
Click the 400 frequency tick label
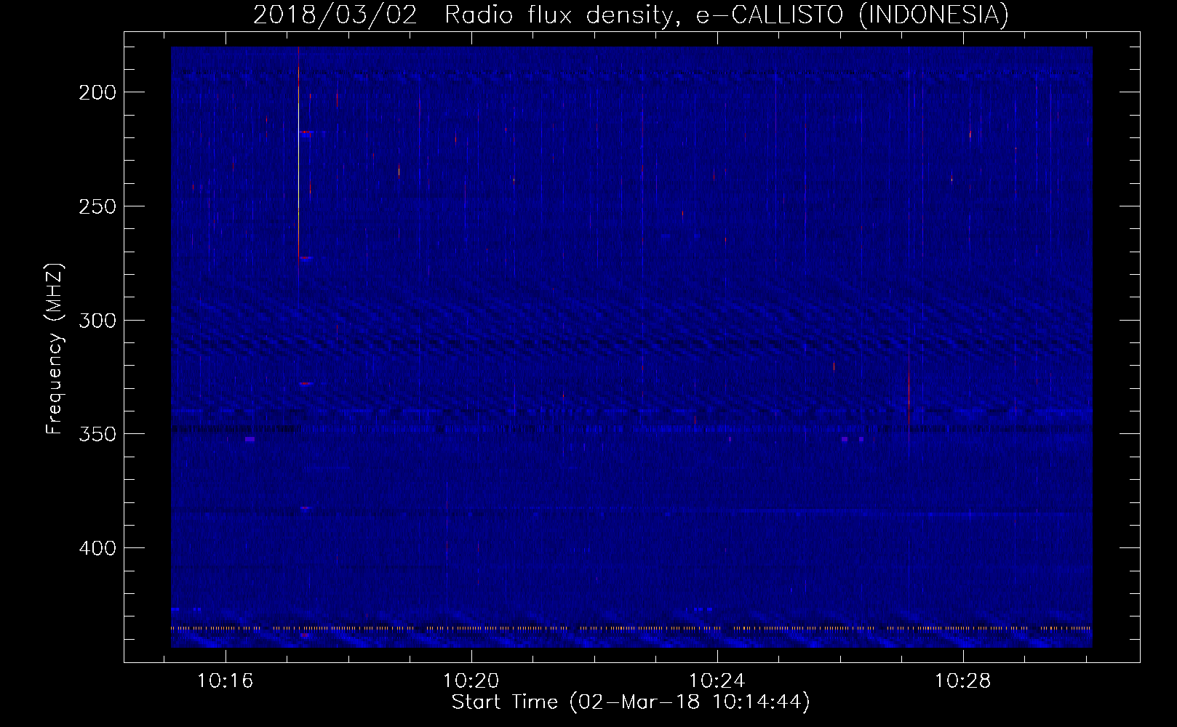[x=97, y=548]
